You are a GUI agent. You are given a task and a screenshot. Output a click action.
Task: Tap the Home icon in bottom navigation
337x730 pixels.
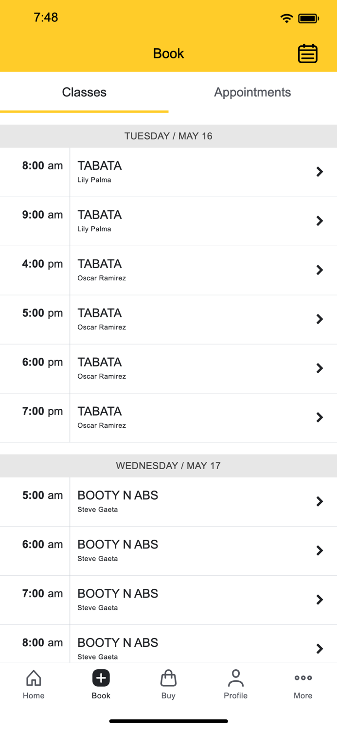(34, 678)
